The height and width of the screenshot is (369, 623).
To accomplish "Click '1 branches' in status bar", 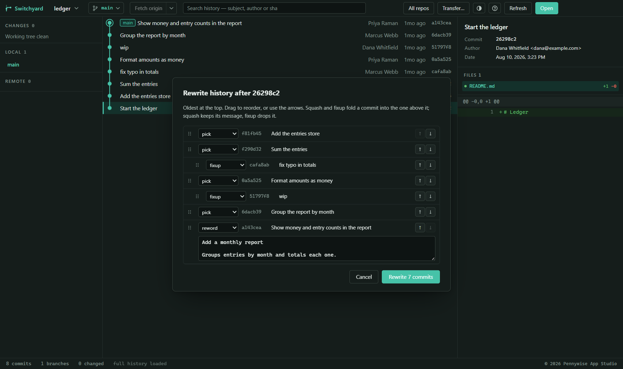I will click(55, 363).
